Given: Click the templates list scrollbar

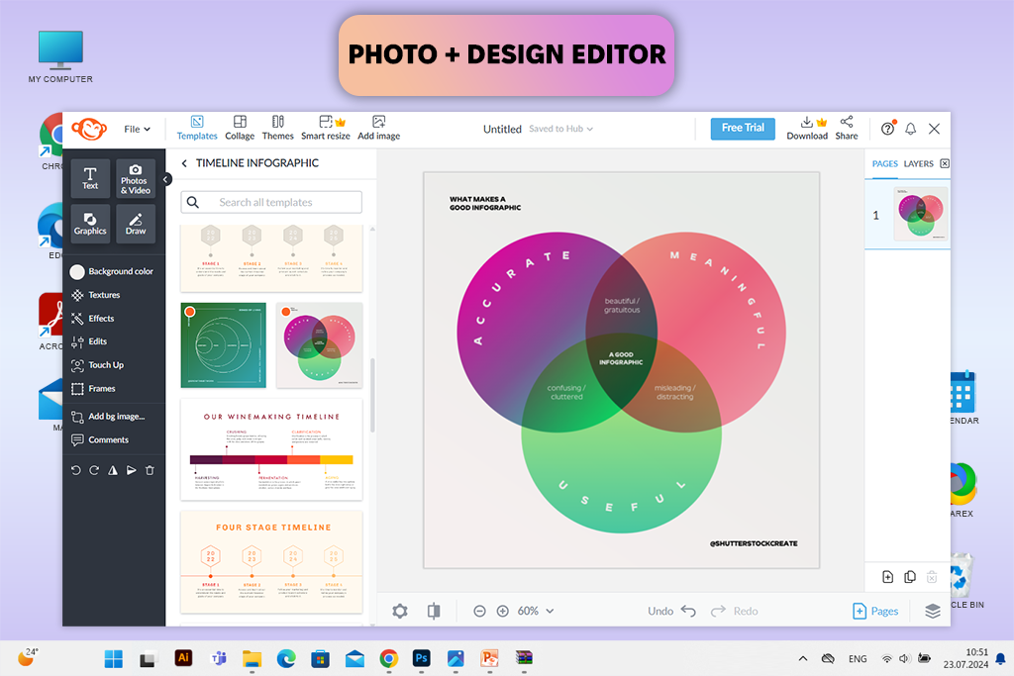Looking at the screenshot, I should point(372,396).
